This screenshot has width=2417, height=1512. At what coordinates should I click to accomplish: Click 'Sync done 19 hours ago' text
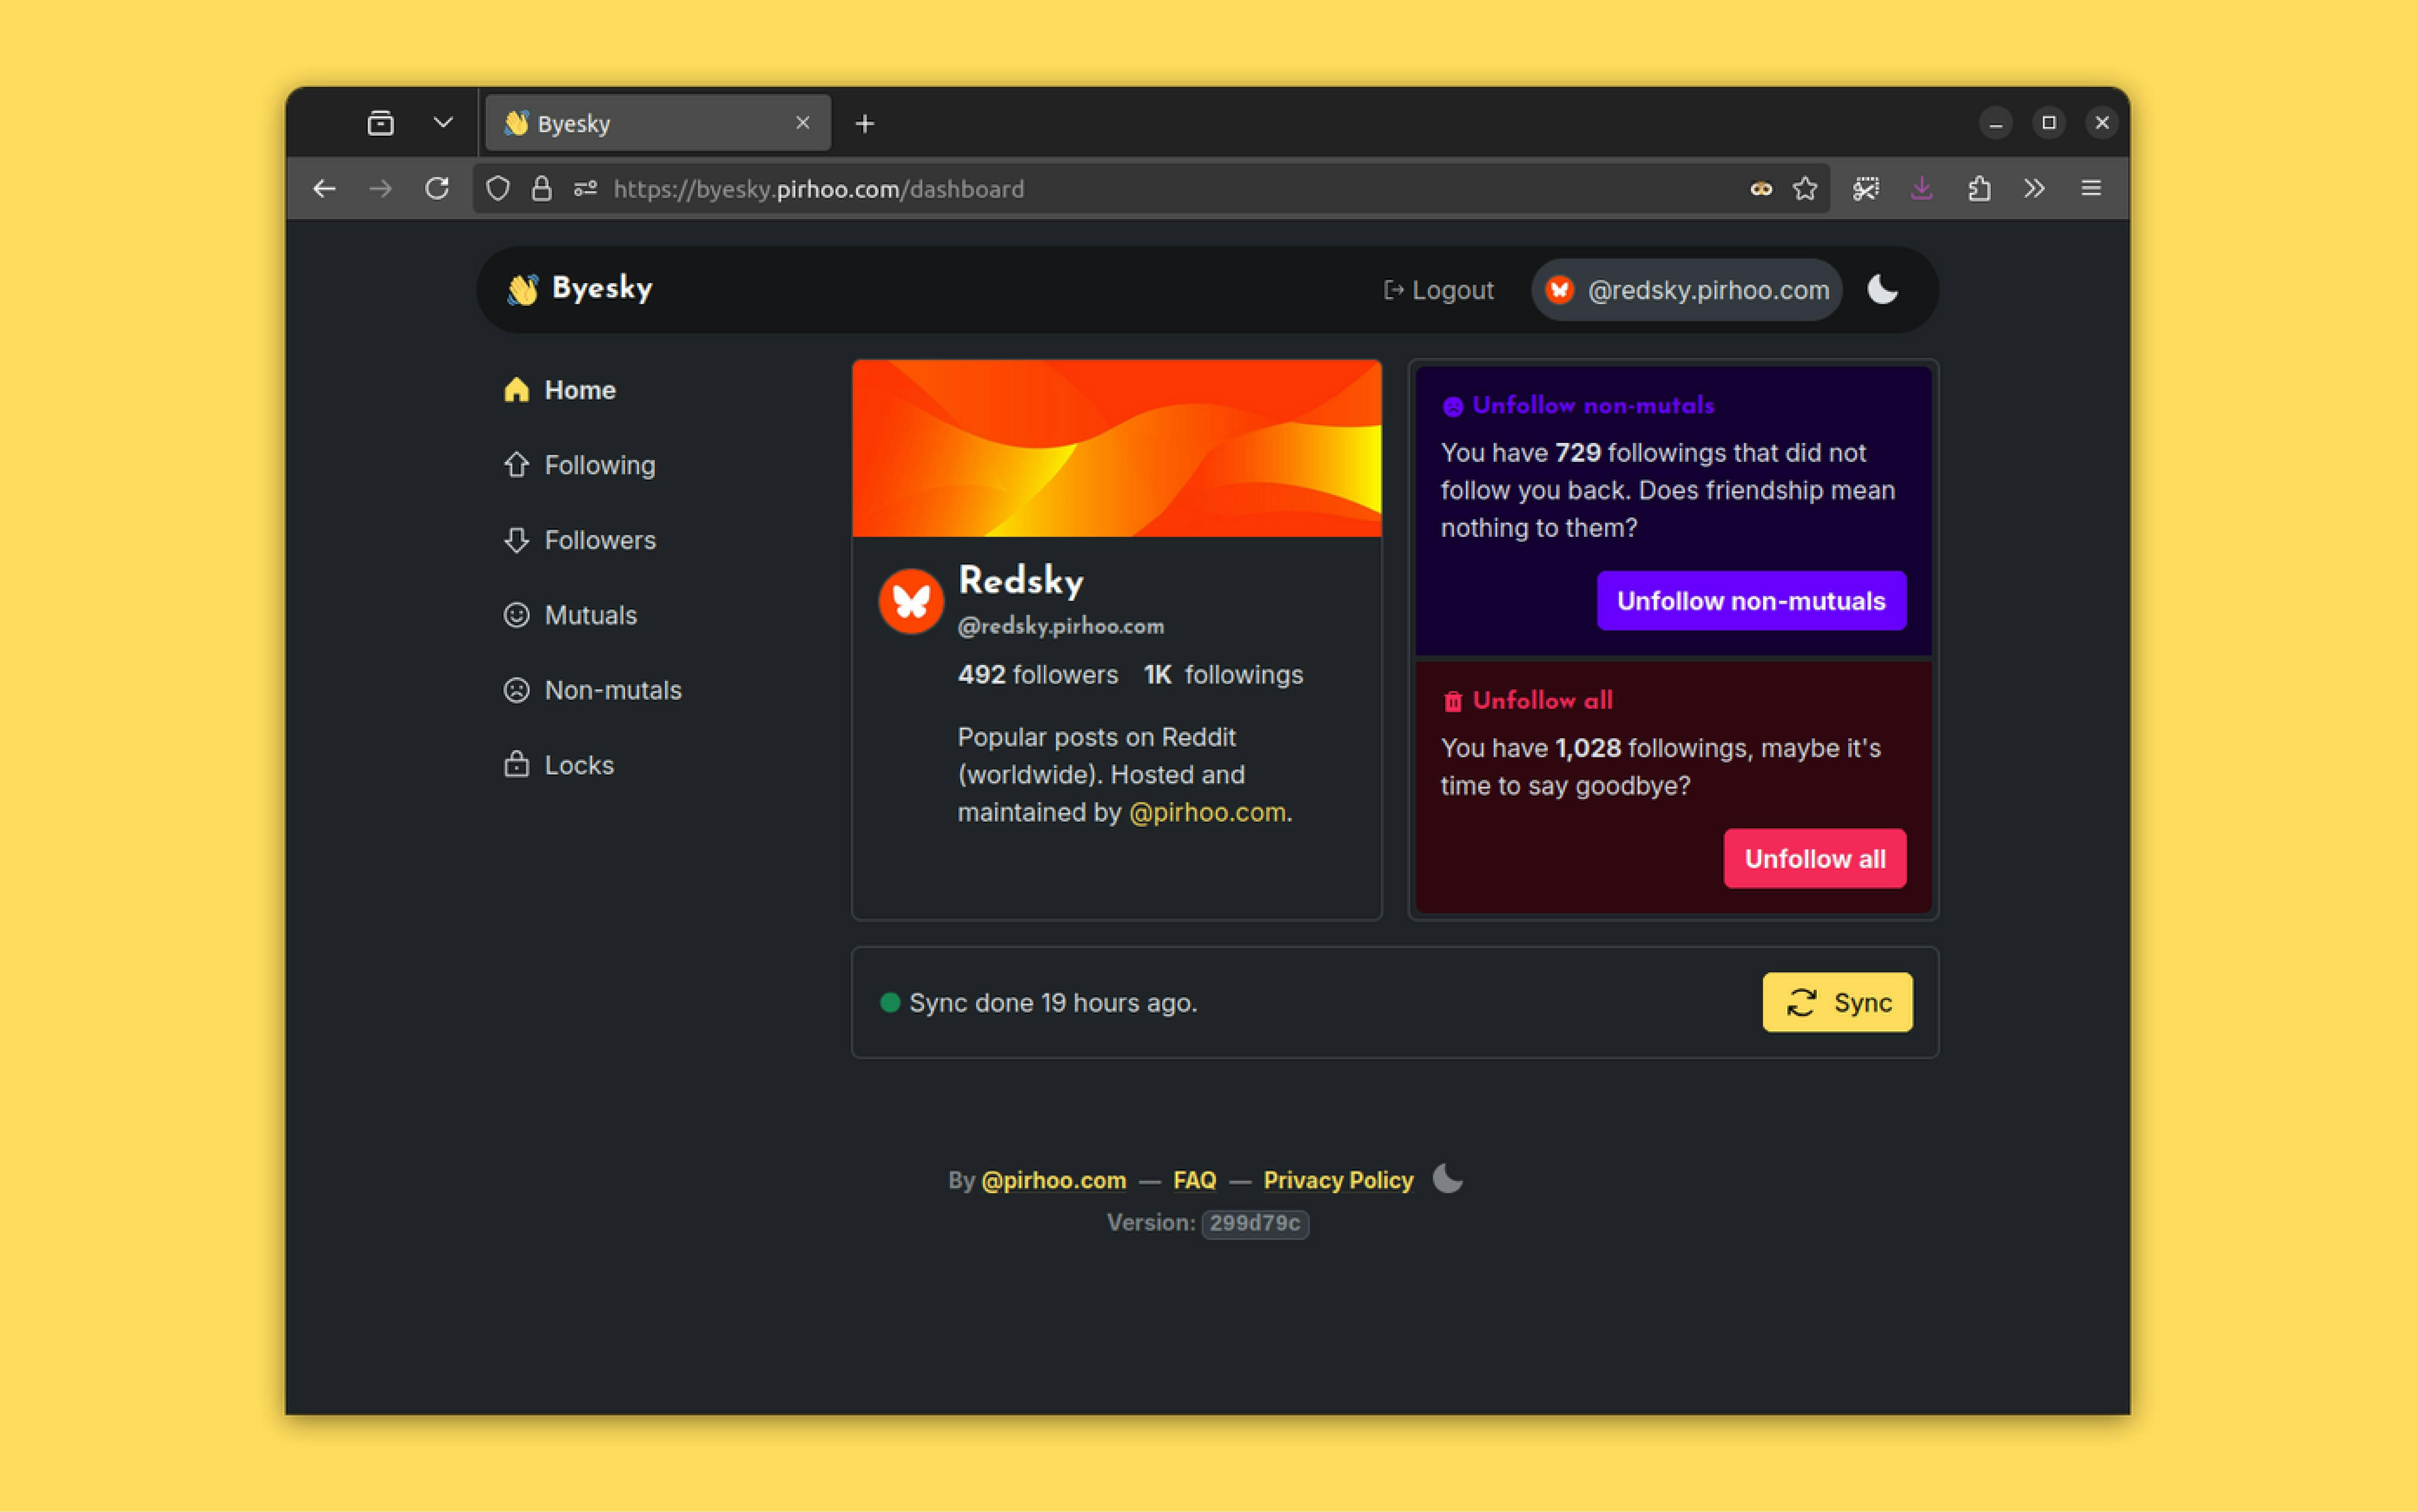1053,1003
